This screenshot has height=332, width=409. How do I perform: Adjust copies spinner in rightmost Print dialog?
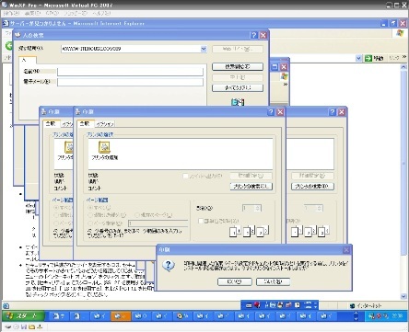pyautogui.click(x=320, y=209)
